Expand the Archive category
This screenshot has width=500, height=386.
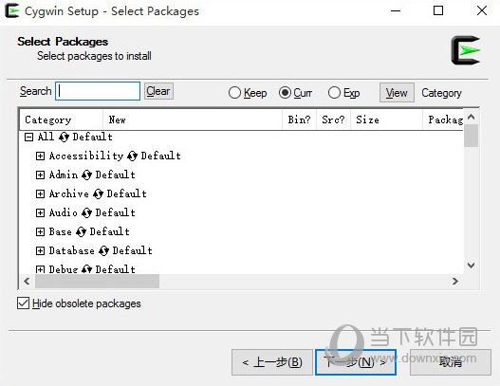(x=40, y=193)
